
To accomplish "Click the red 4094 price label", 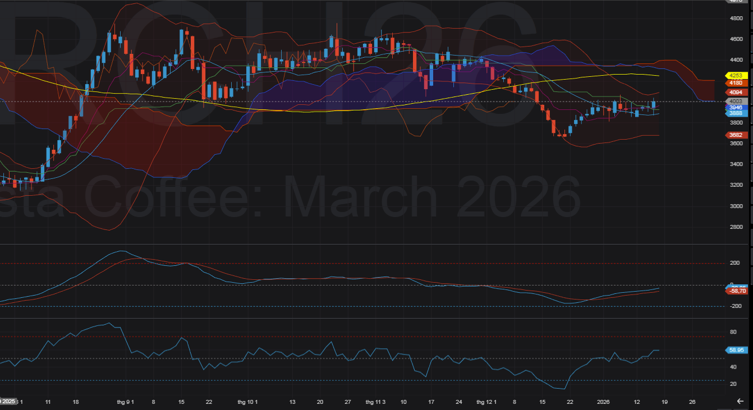I will [x=734, y=92].
